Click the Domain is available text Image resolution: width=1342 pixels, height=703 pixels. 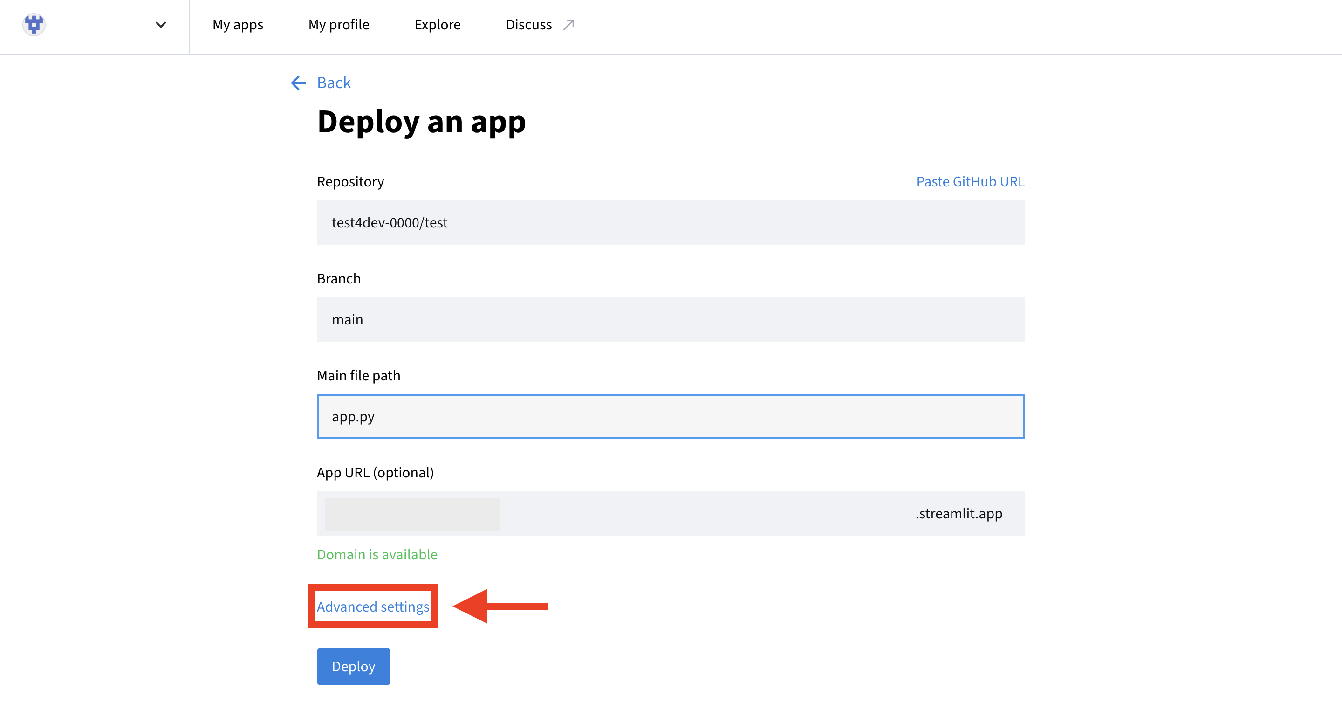pyautogui.click(x=377, y=554)
